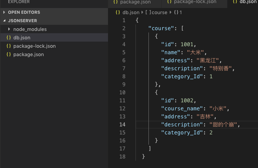Click the JSON icon beside package-lock.json in explorer
The height and width of the screenshot is (168, 258).
(9, 46)
